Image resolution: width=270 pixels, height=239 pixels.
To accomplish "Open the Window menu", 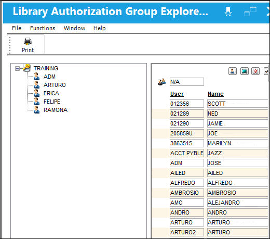I will (x=74, y=28).
